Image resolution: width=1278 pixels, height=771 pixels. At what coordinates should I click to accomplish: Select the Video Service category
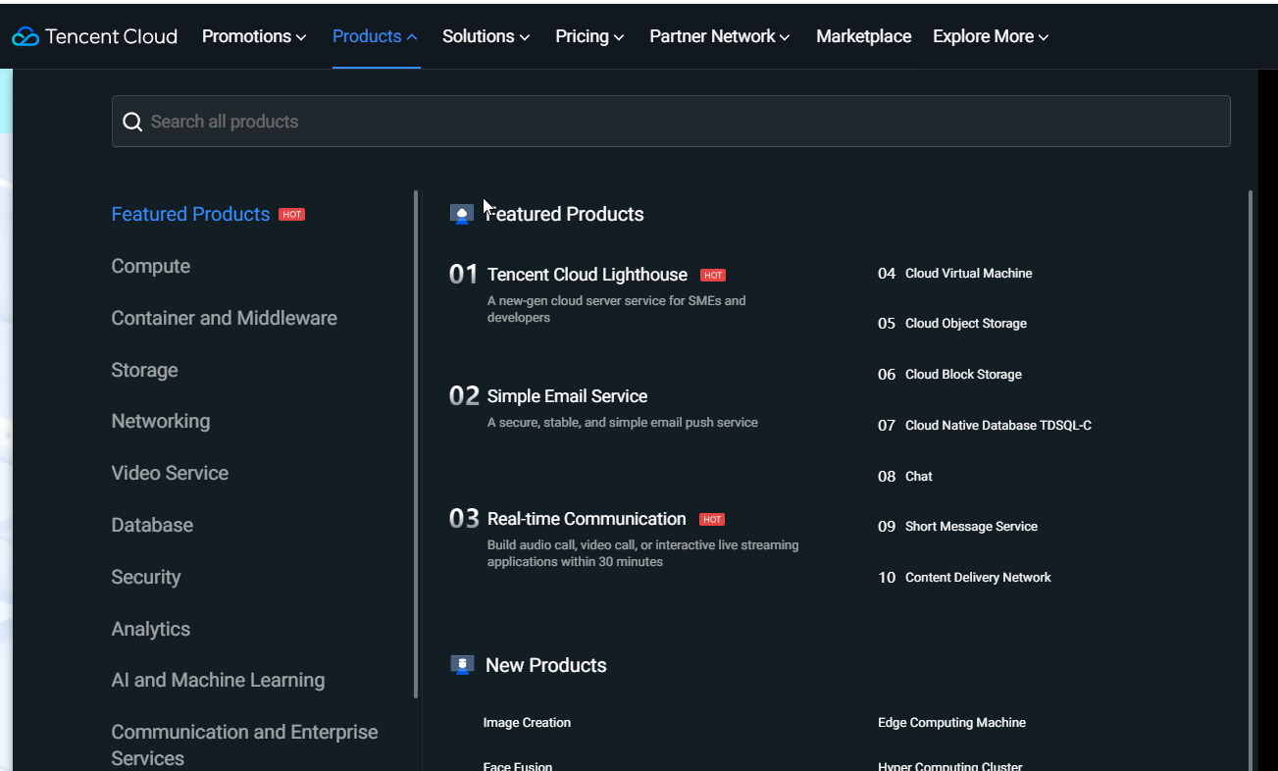[170, 473]
